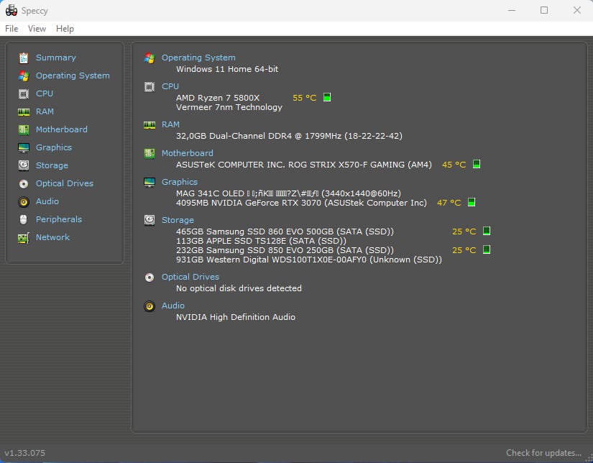
Task: Click the green temperature indicator next to 47 °C
Action: pyautogui.click(x=472, y=202)
